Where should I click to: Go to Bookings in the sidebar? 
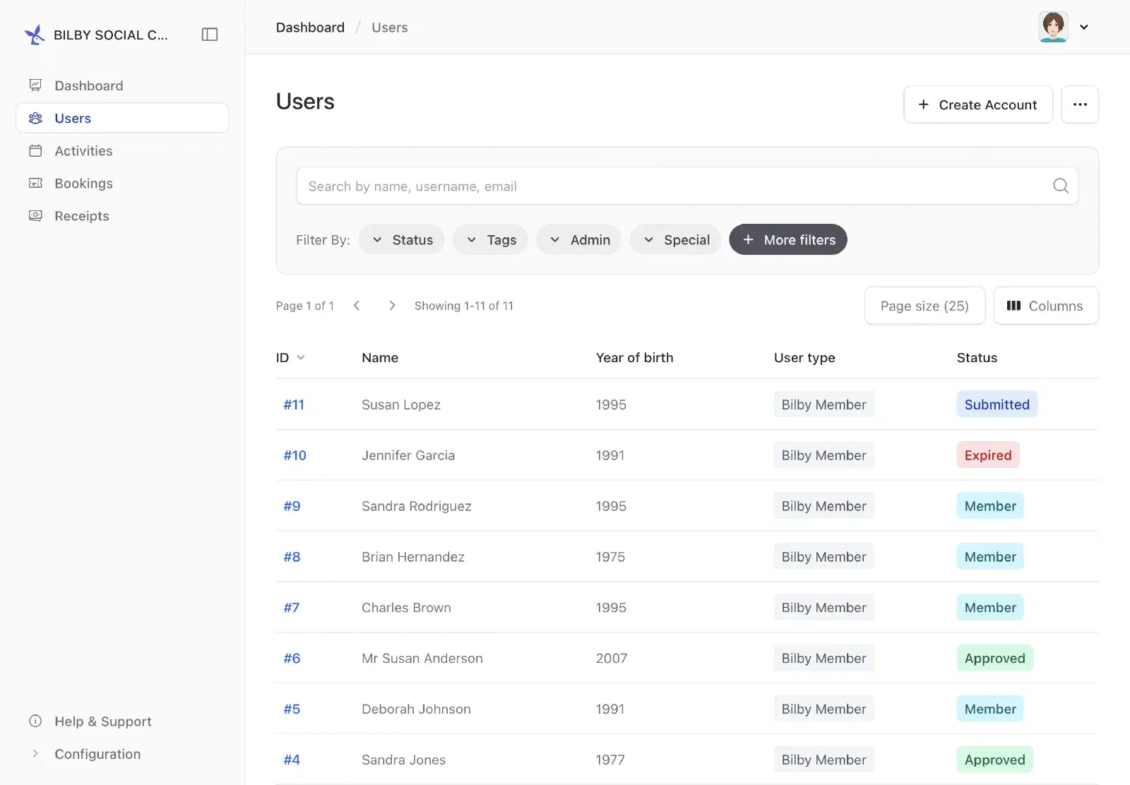122,183
